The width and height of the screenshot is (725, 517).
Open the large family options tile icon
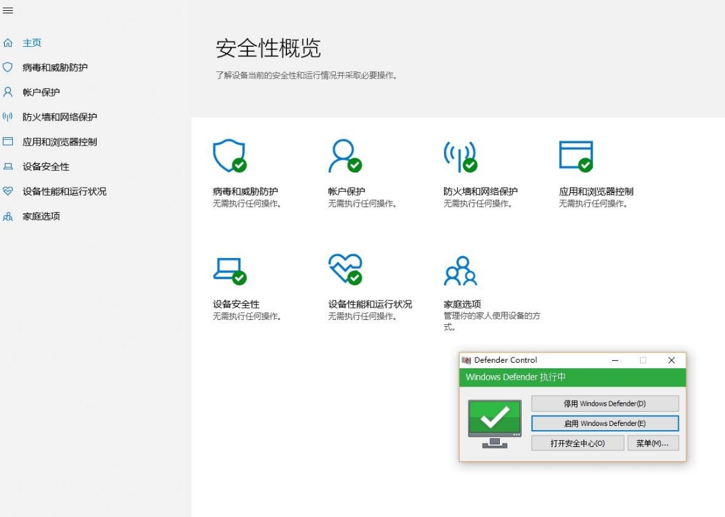tap(460, 271)
